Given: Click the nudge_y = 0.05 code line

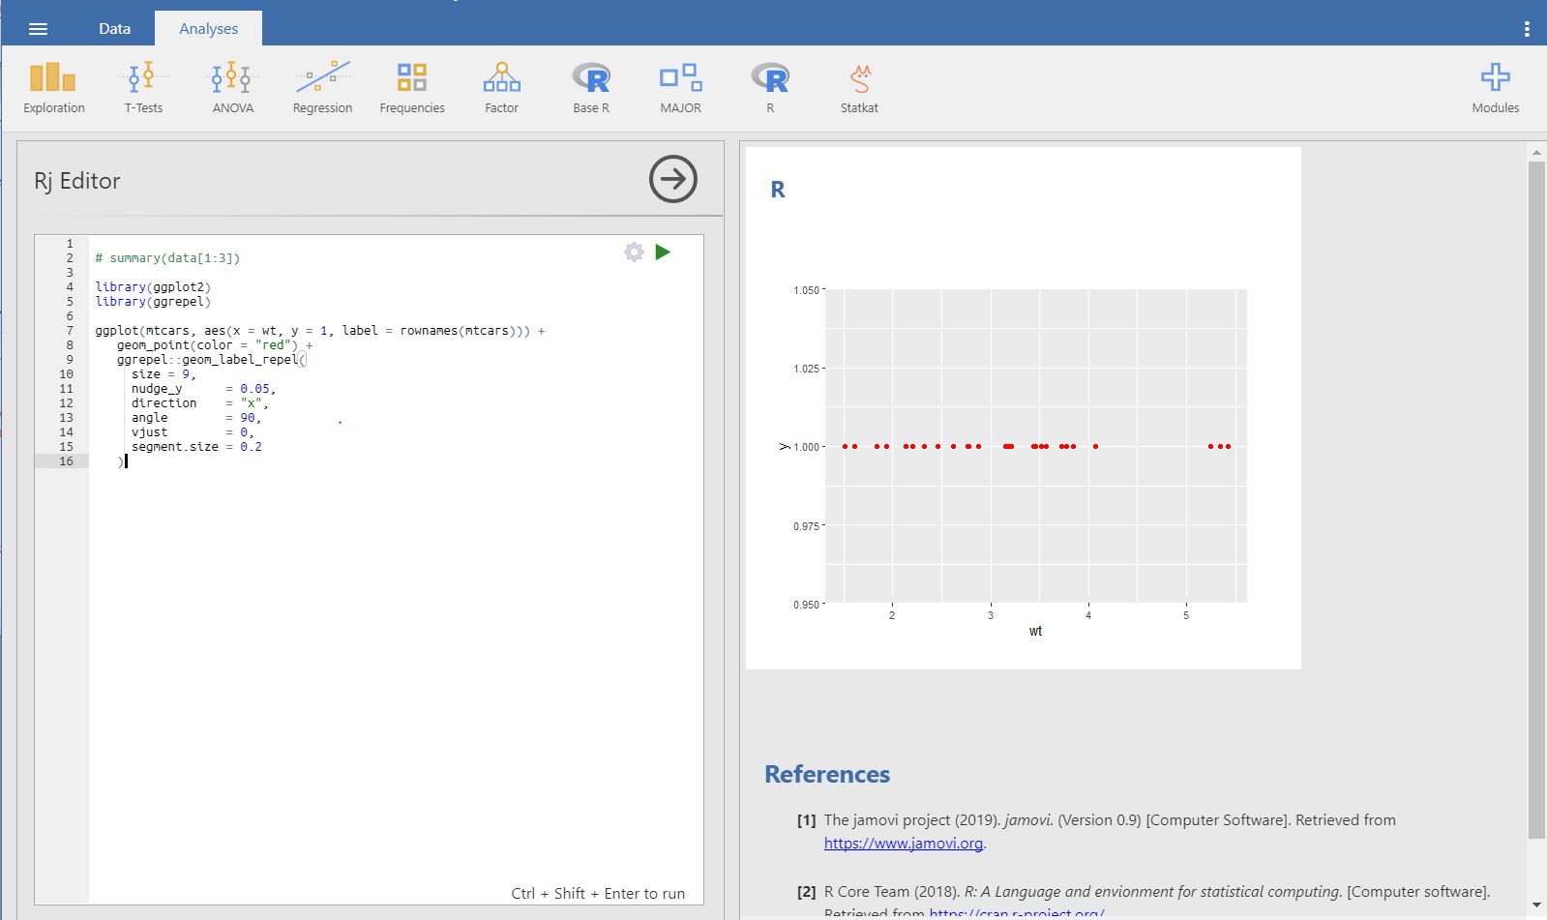Looking at the screenshot, I should pos(204,389).
